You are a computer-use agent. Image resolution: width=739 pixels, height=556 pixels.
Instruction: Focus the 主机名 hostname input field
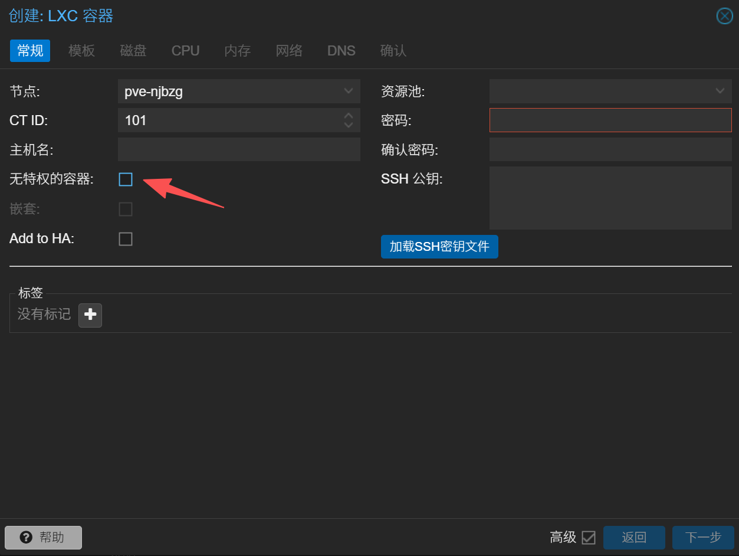239,150
